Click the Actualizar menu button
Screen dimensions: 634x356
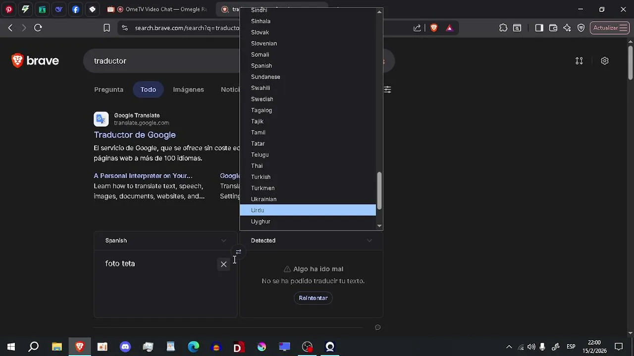click(610, 28)
